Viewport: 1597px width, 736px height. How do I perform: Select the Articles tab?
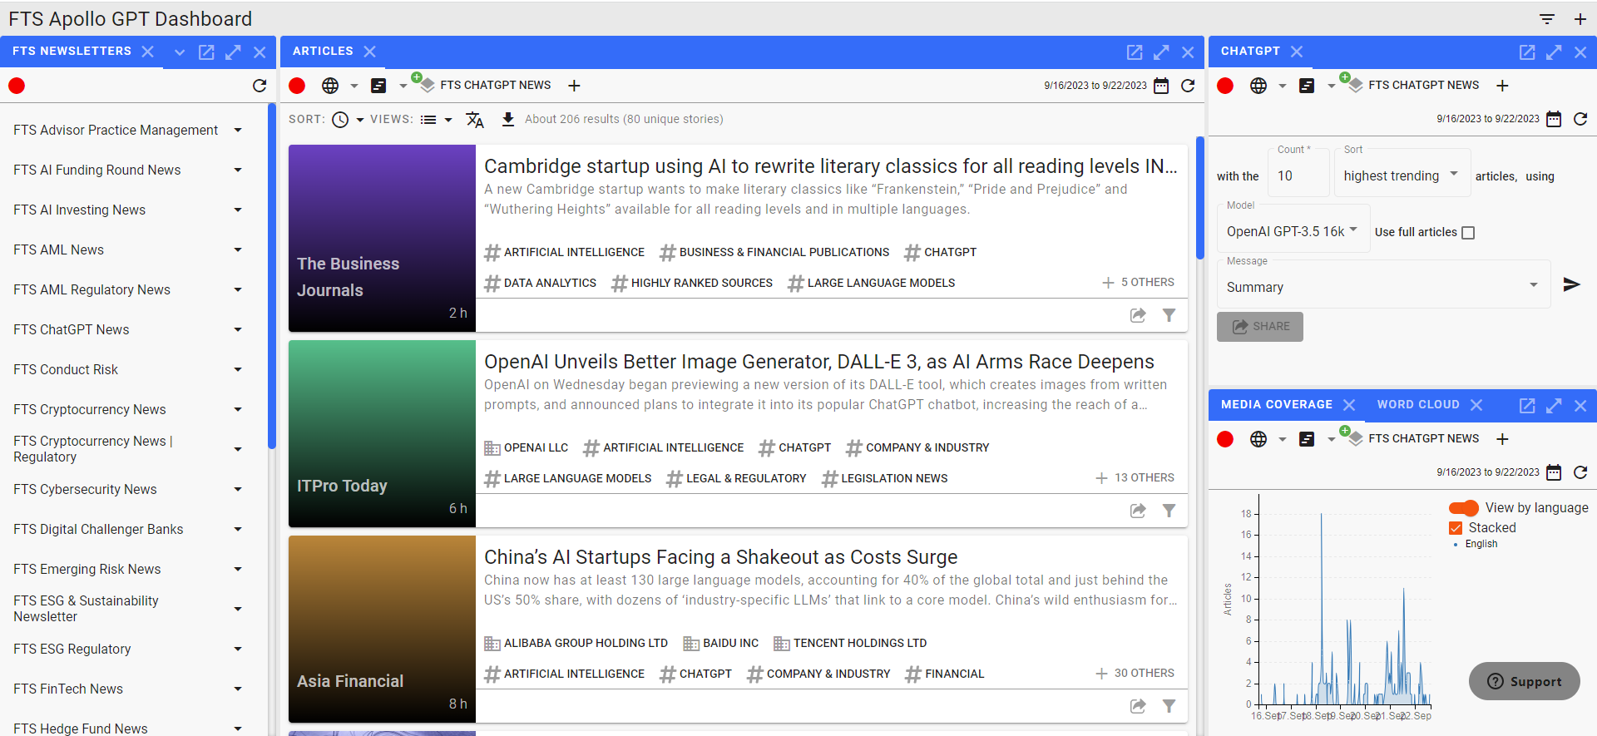[x=323, y=52]
